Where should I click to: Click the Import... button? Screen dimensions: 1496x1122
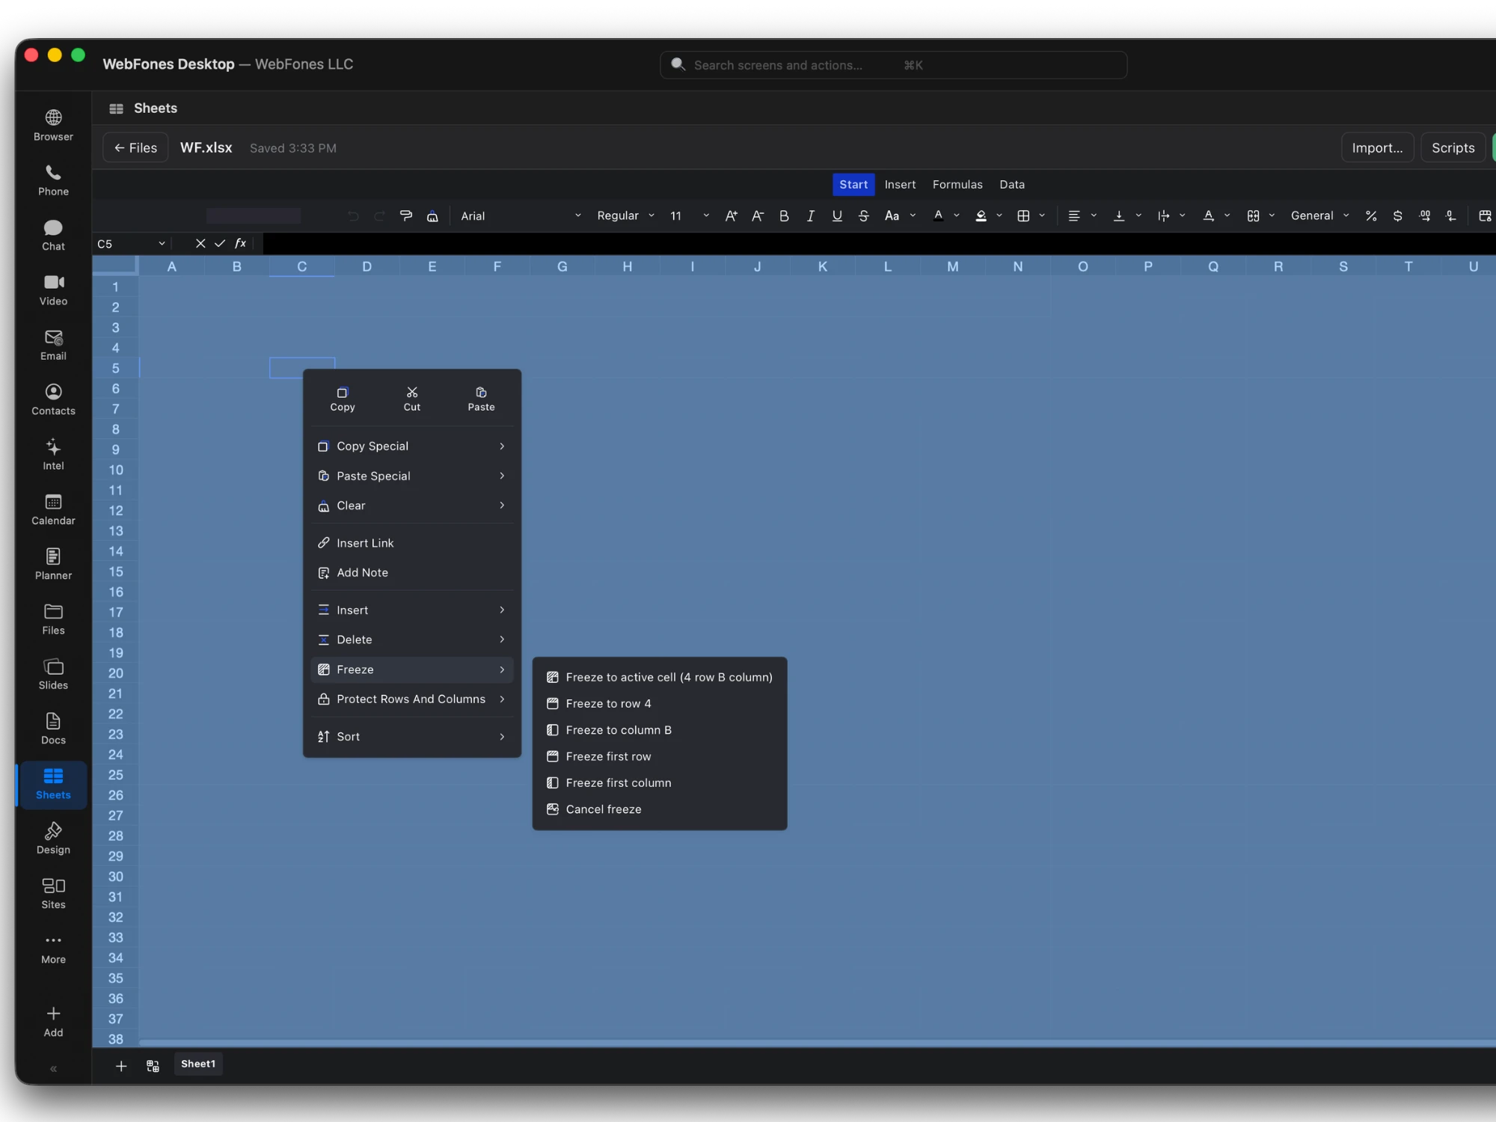point(1377,148)
